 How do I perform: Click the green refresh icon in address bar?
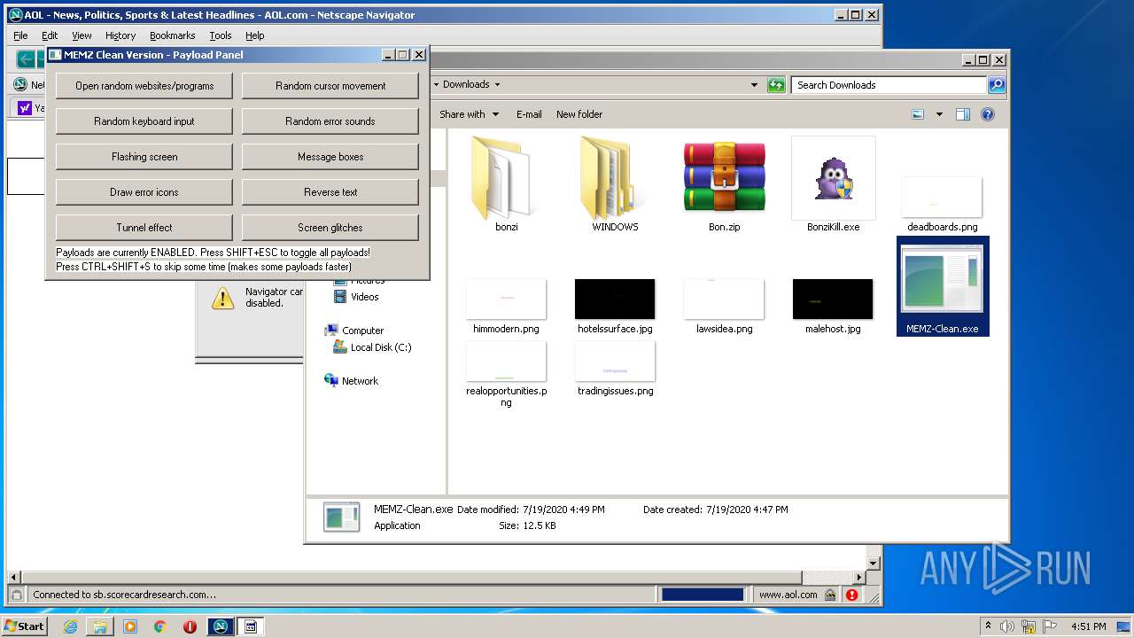tap(776, 85)
